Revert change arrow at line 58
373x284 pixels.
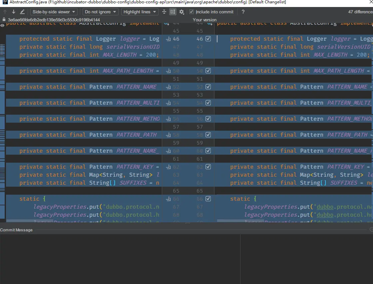point(169,135)
